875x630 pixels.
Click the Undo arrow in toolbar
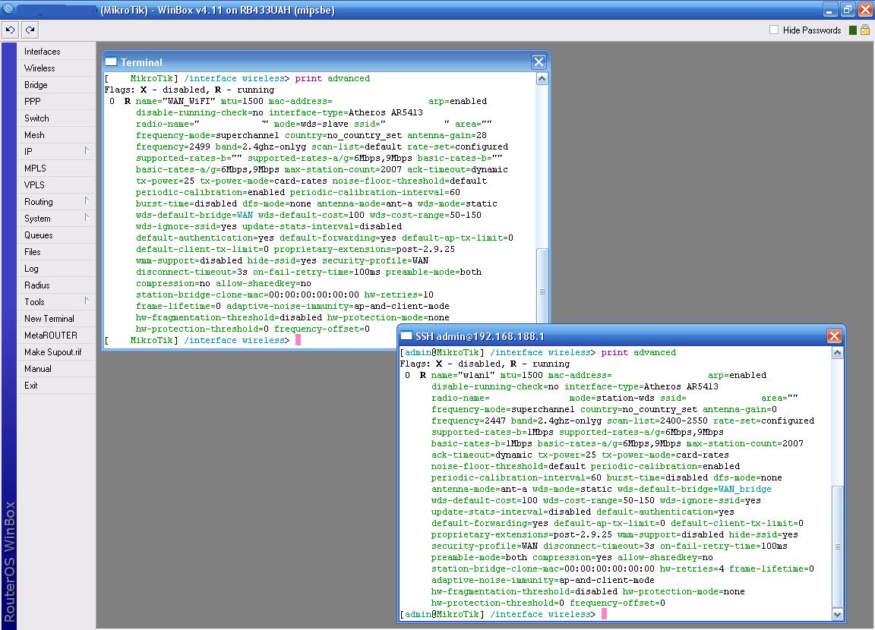point(10,30)
